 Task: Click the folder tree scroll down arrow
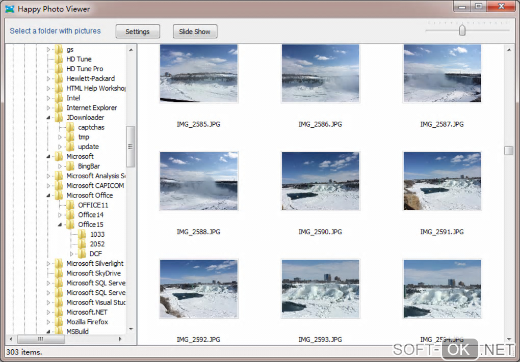coord(131,329)
